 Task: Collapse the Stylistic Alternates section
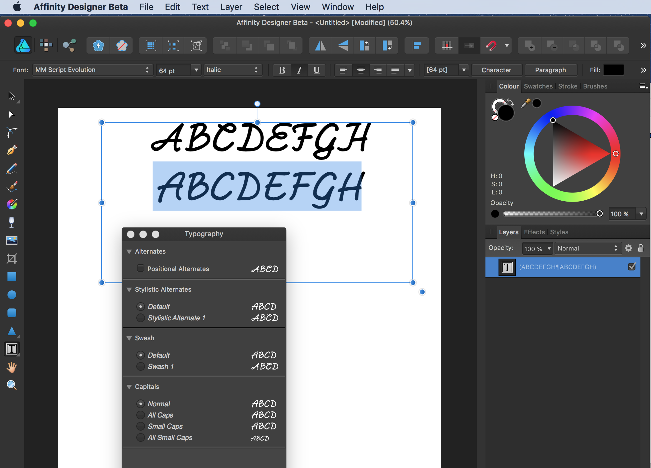click(x=129, y=289)
